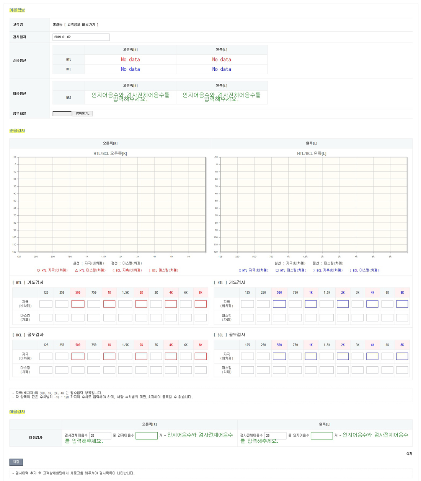Select left ear HTL 자극 4K field
421x481 pixels.
click(372, 304)
